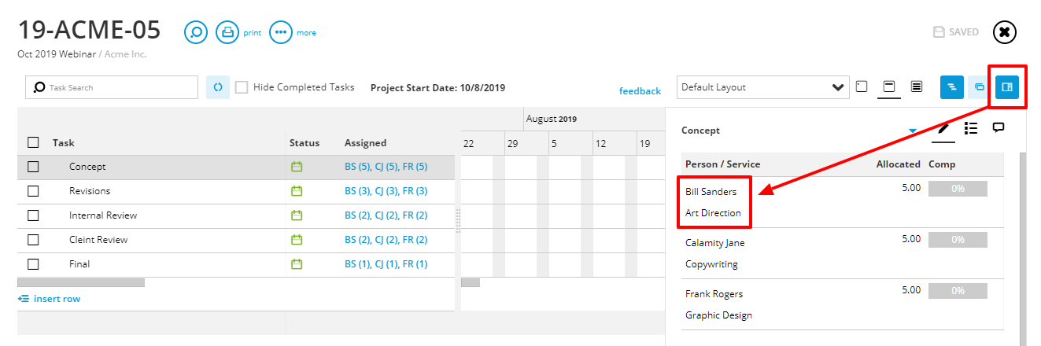This screenshot has width=1041, height=346.
Task: Check the box for the Concept task
Action: coord(33,167)
